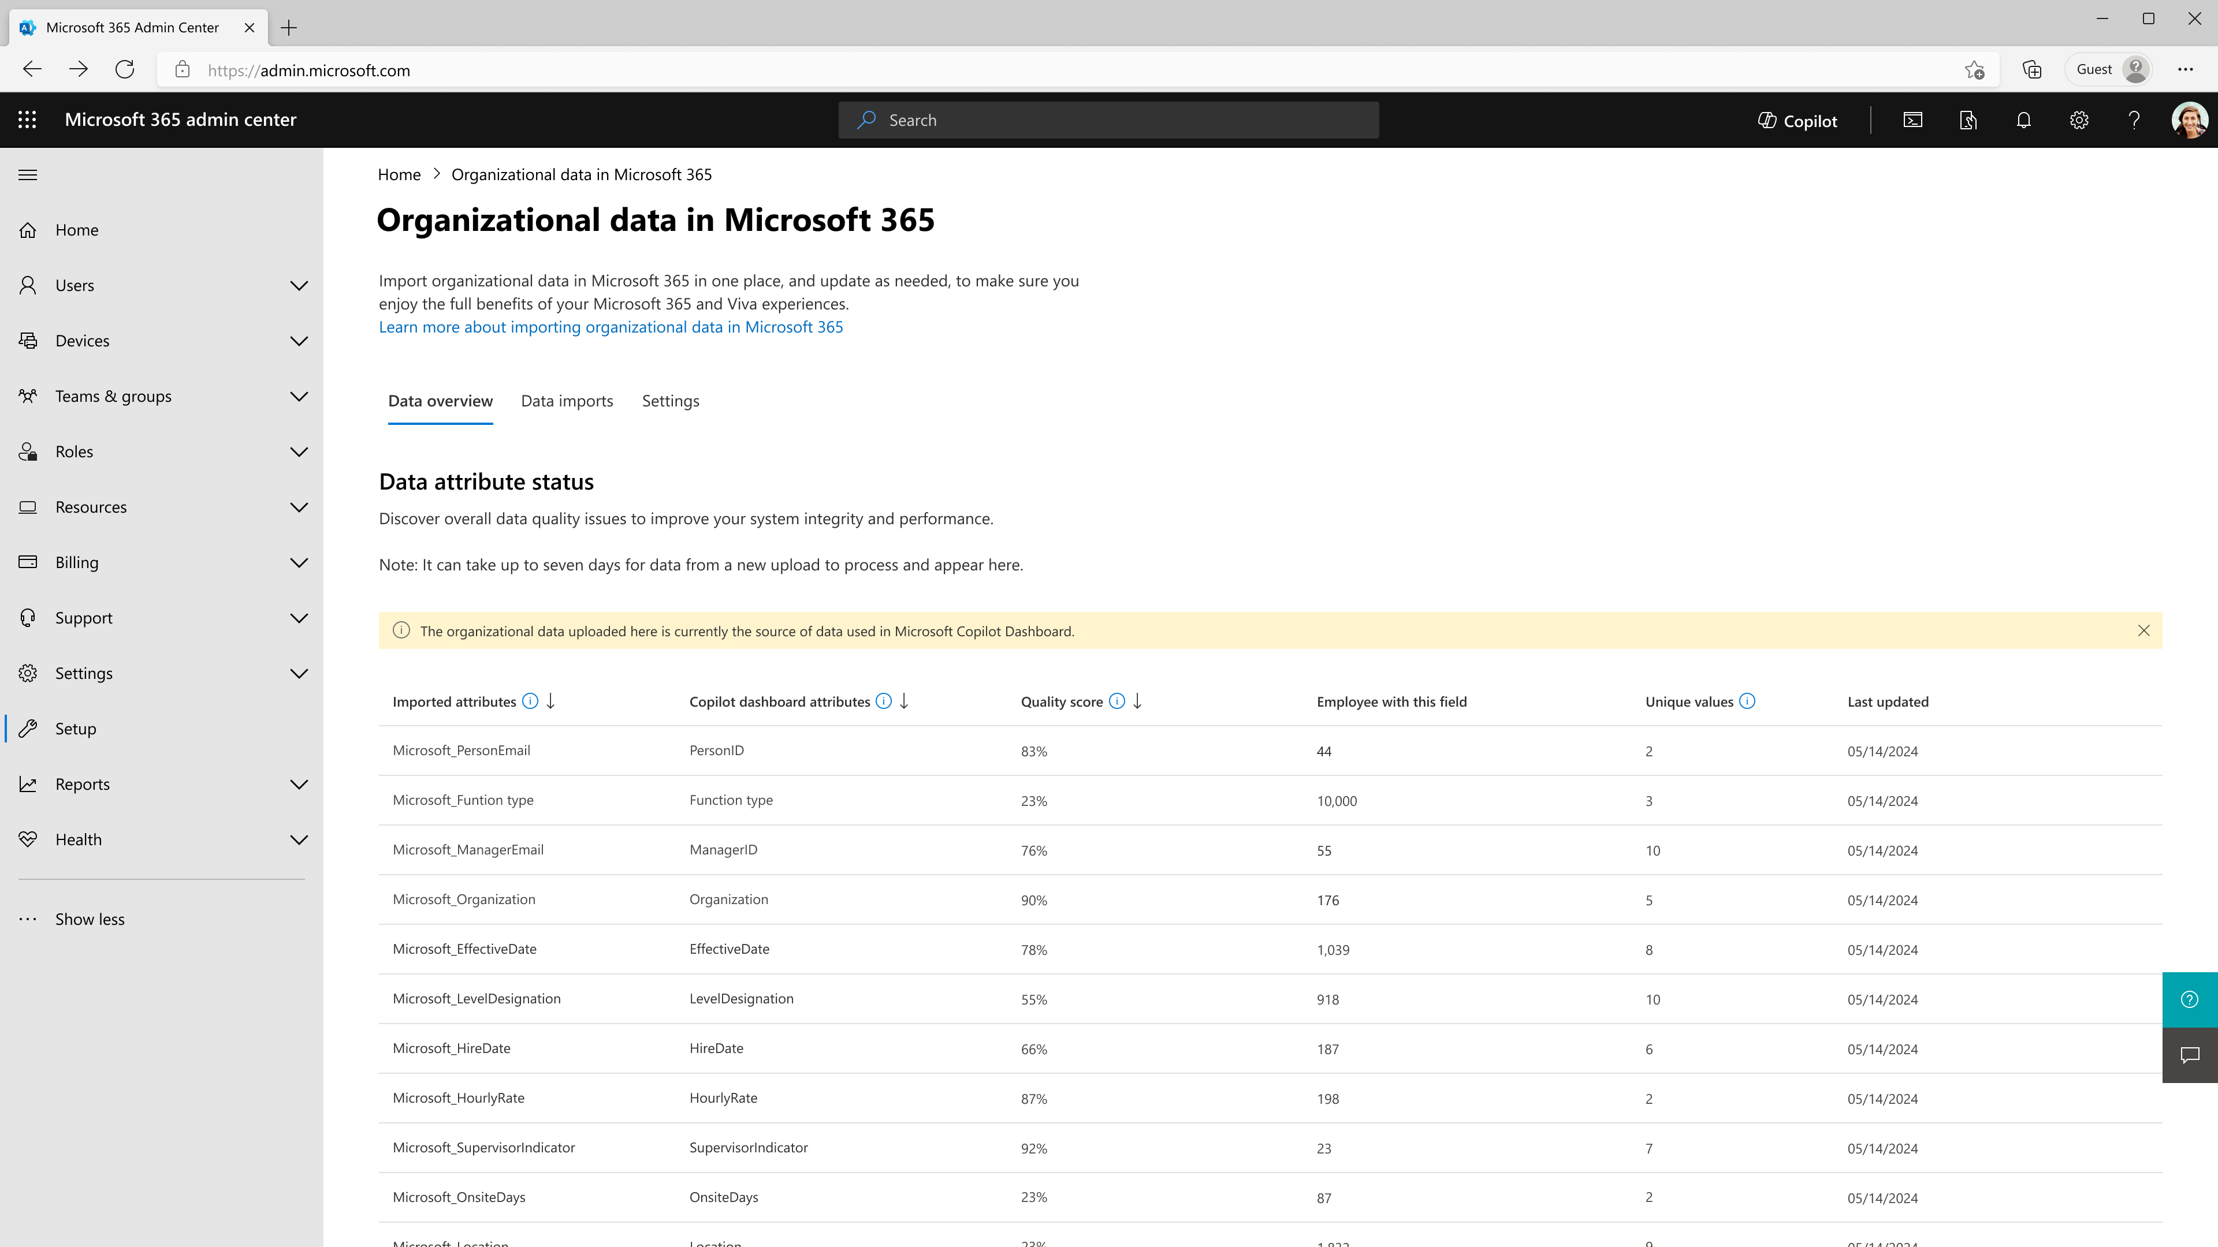Open Setup in the sidebar

pos(162,729)
